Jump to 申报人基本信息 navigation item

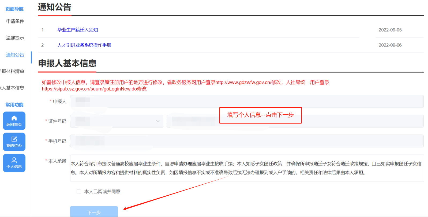[12, 88]
